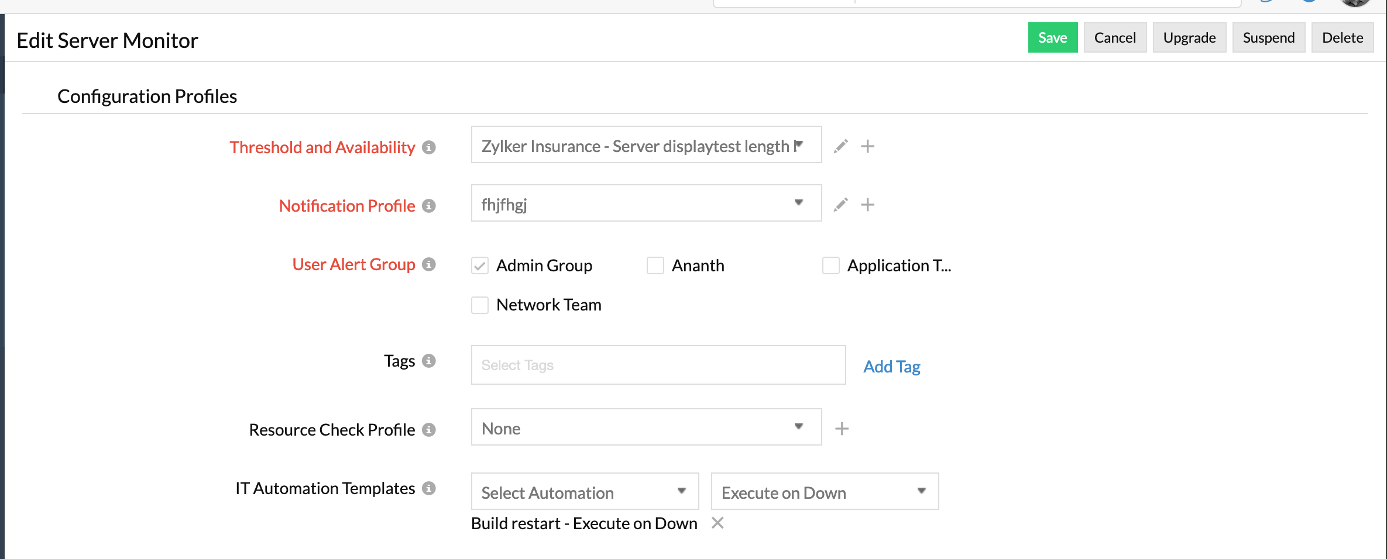Open the Select Automation dropdown
Viewport: 1387px width, 559px height.
(585, 492)
